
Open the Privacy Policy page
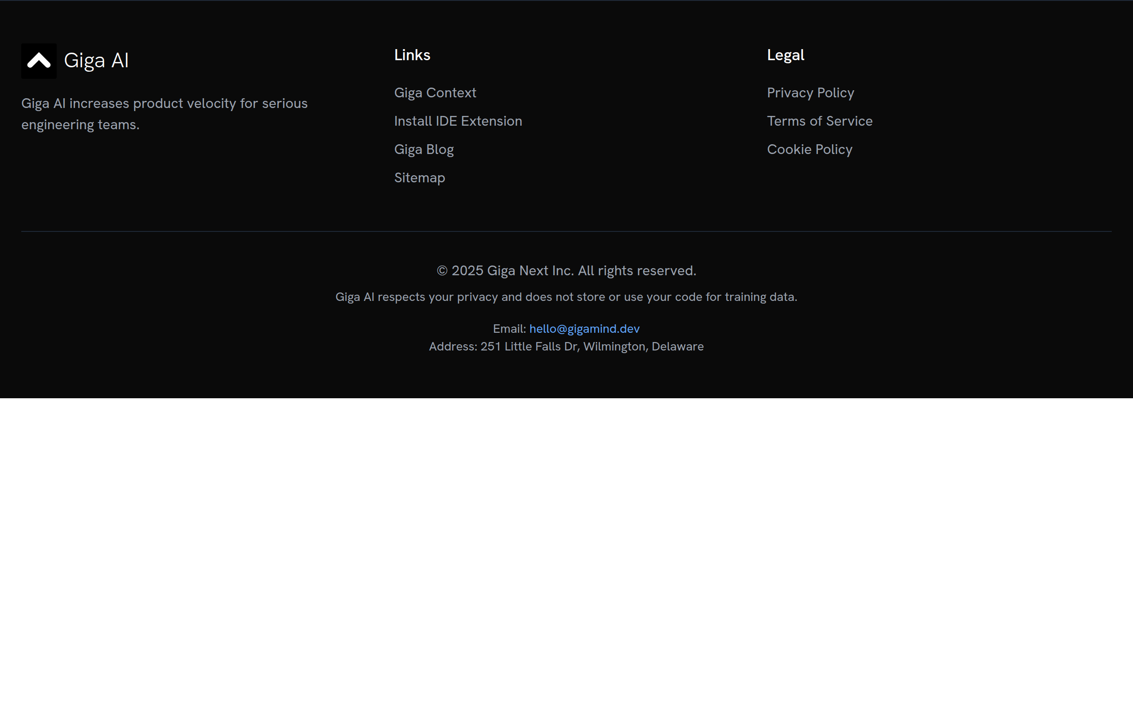(810, 93)
